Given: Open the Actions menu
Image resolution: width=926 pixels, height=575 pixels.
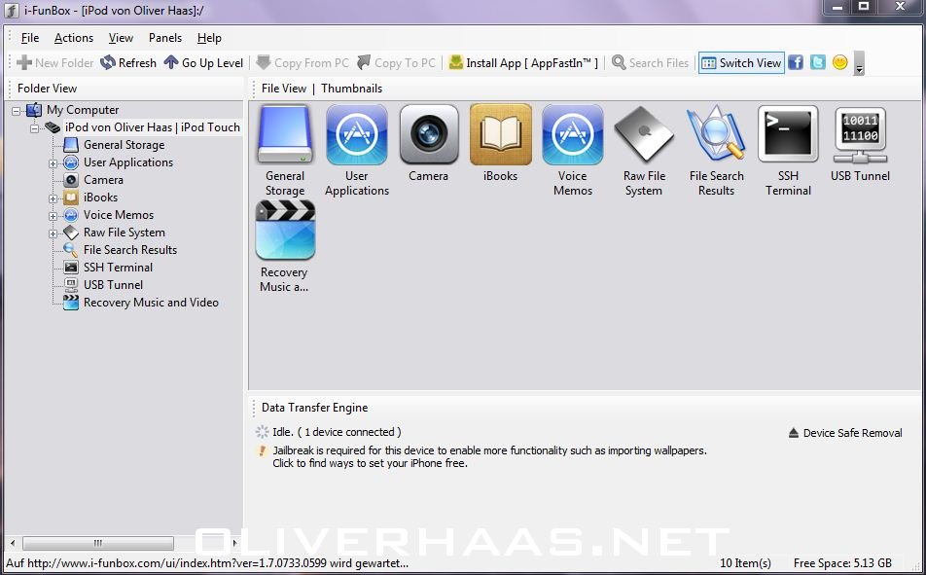Looking at the screenshot, I should (74, 38).
